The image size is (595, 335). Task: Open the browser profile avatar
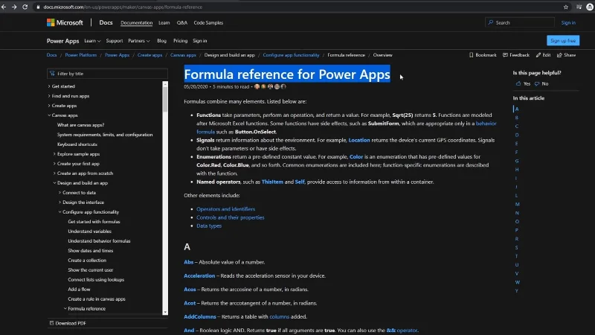(x=590, y=7)
